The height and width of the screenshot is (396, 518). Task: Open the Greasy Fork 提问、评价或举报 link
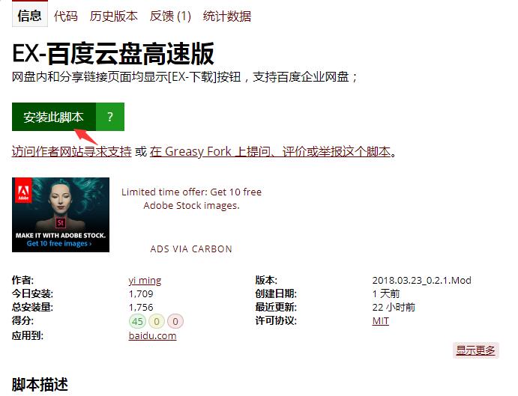click(x=270, y=151)
